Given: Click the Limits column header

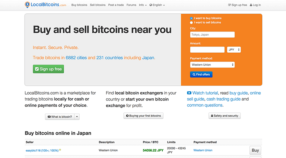Looking at the screenshot, I should (171, 142).
